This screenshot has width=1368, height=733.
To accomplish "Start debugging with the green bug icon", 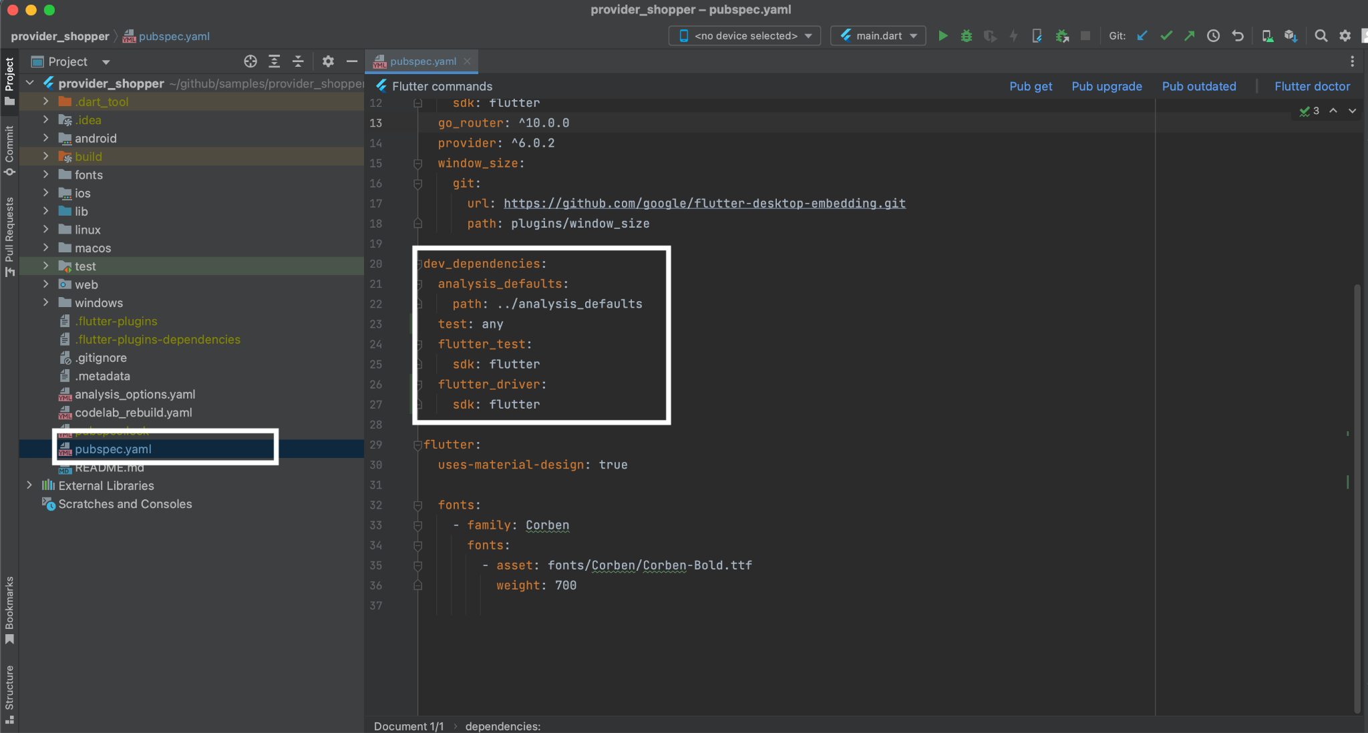I will click(966, 36).
